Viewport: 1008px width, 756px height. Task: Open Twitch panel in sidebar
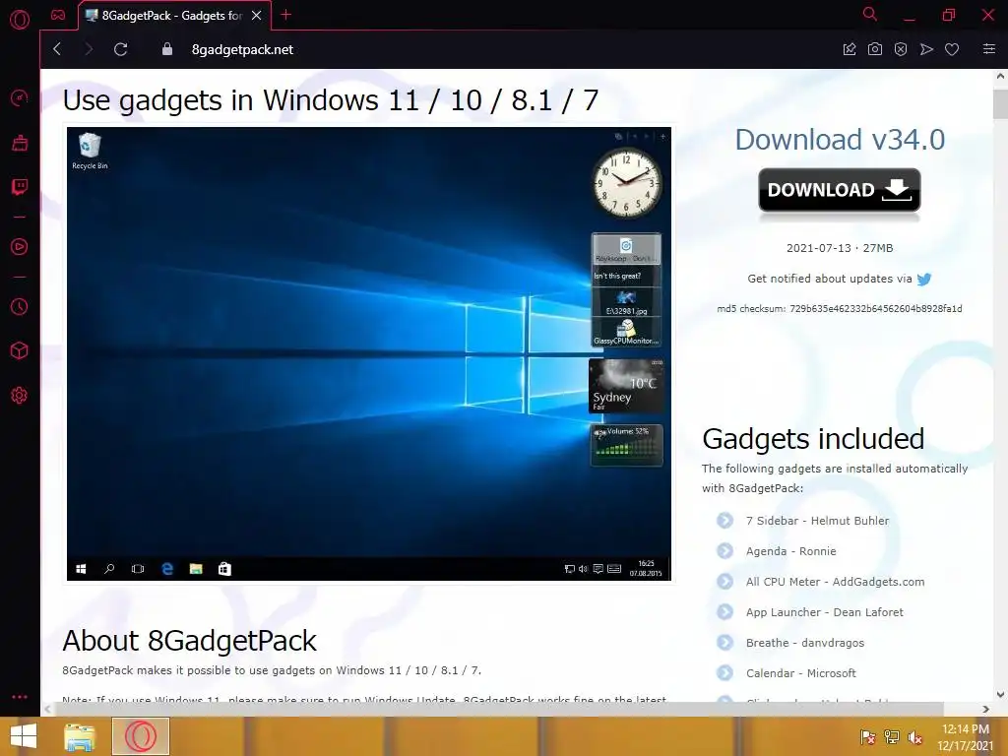[20, 187]
